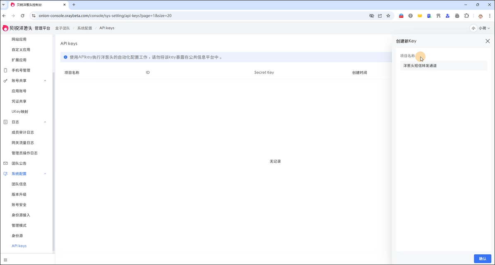495x265 pixels.
Task: Click the sidebar collapse icon at bottom
Action: coord(5,260)
